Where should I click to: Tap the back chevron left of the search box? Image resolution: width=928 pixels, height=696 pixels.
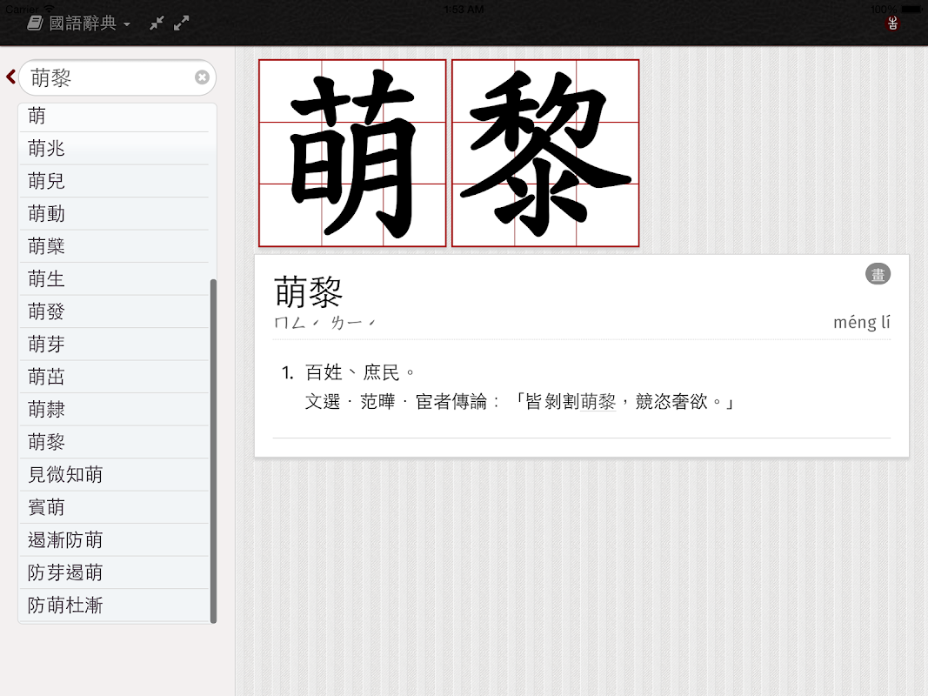coord(10,77)
